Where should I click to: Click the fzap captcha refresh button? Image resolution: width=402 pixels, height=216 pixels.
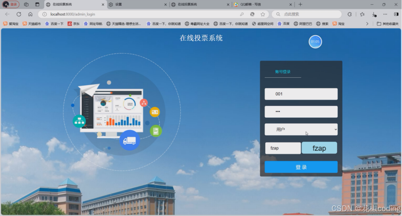pyautogui.click(x=319, y=148)
